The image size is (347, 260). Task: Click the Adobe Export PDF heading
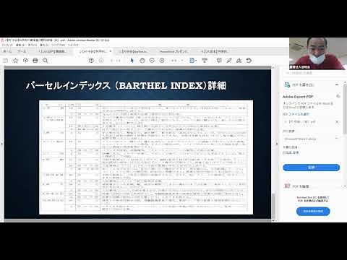click(x=298, y=97)
